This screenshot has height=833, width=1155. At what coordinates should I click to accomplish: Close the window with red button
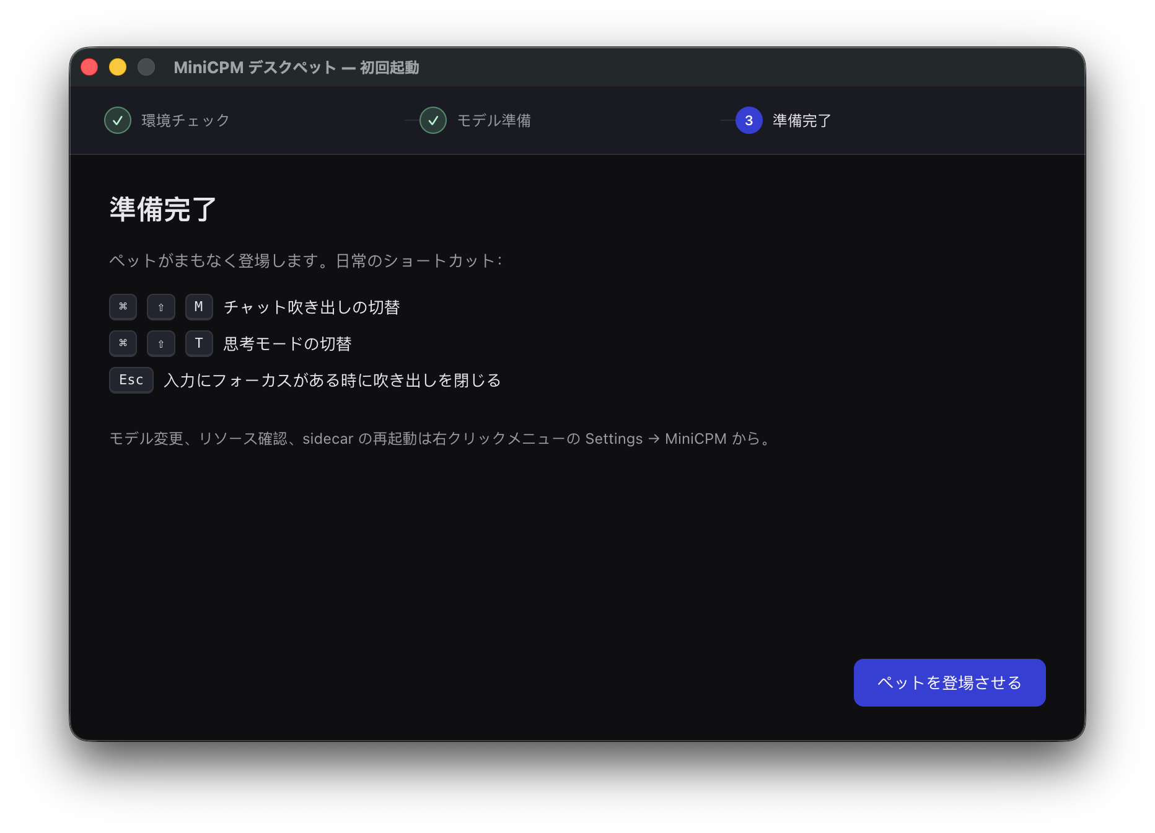[x=89, y=67]
